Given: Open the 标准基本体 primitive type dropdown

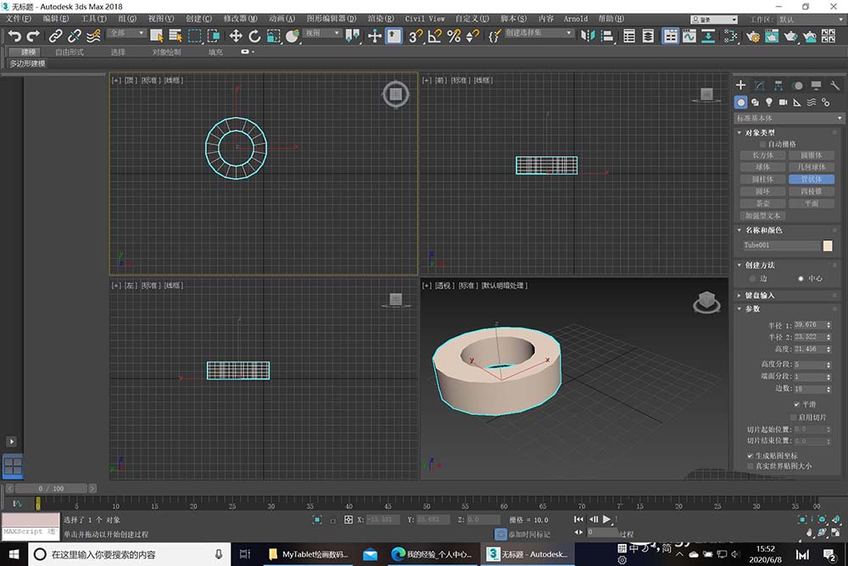Looking at the screenshot, I should pos(787,118).
